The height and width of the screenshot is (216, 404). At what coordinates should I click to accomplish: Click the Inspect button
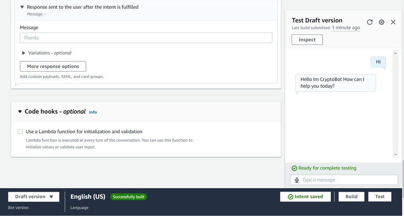pyautogui.click(x=307, y=40)
